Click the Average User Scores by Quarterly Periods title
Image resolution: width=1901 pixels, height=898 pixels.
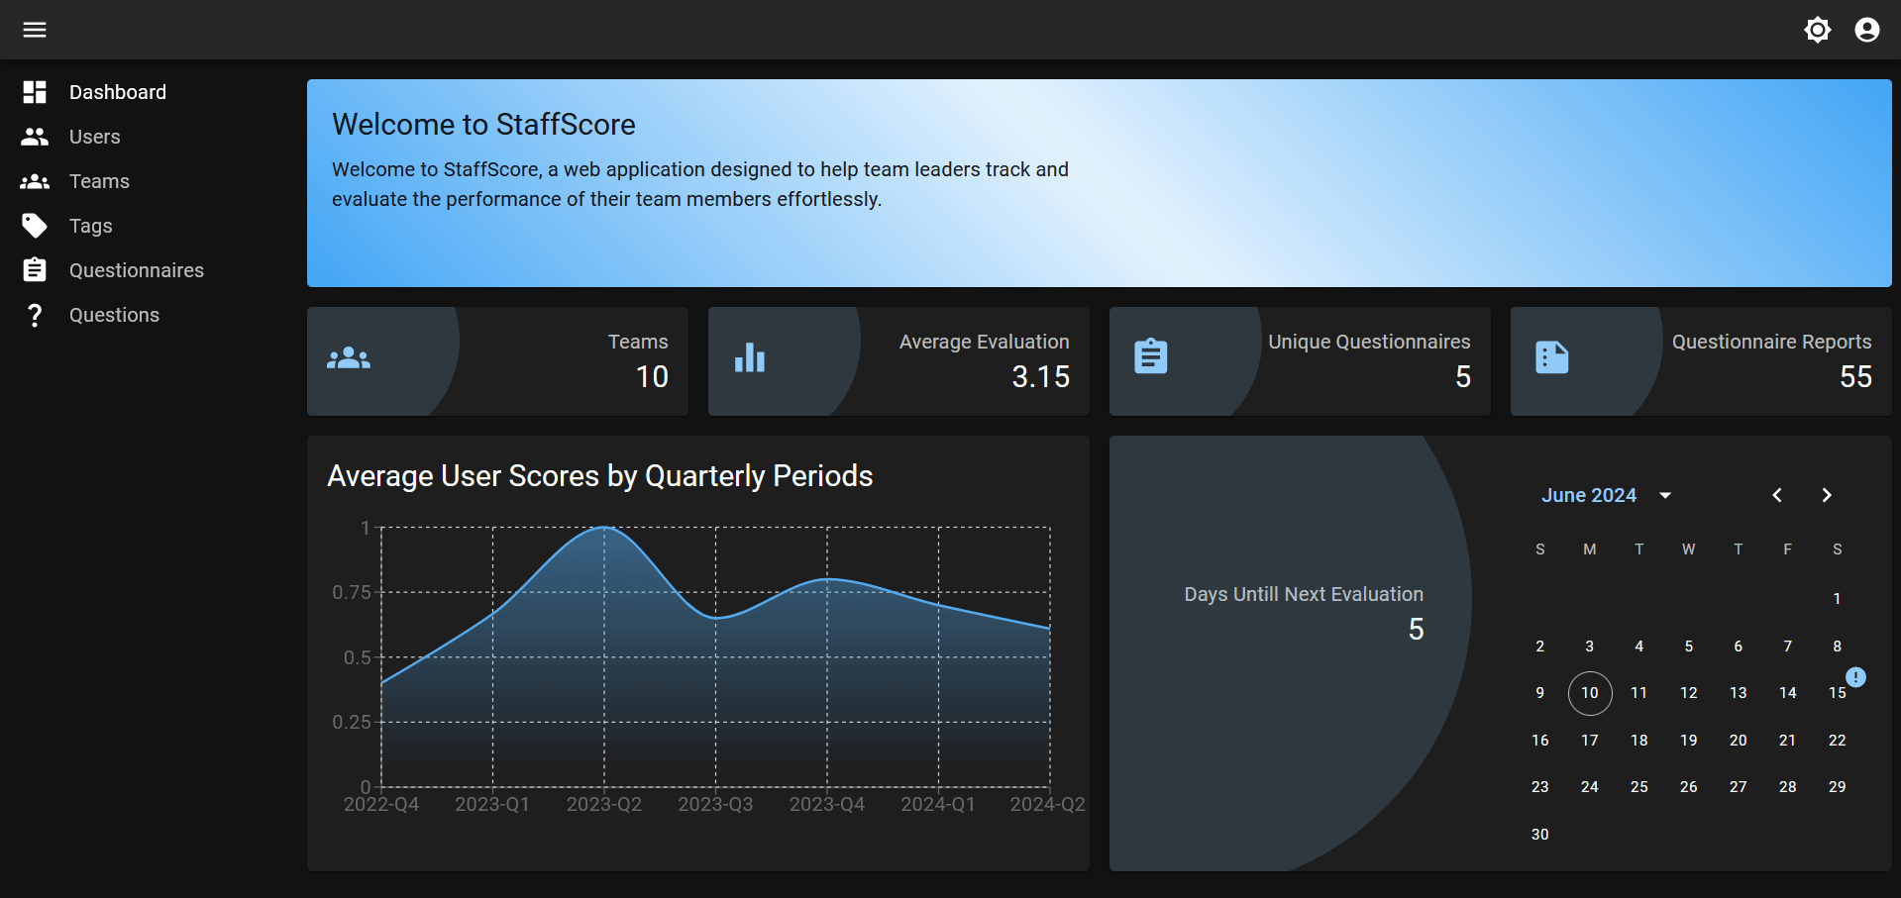[599, 476]
